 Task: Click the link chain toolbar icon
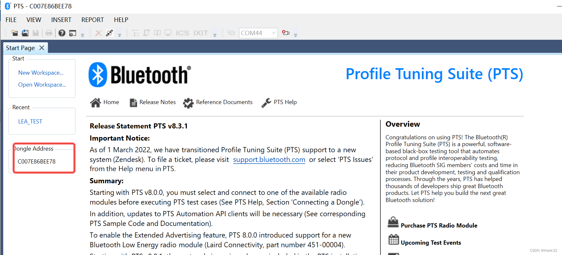coord(109,33)
